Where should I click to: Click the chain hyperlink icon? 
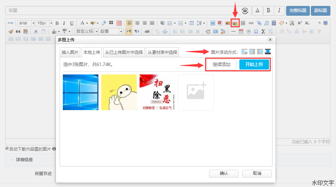click(251, 23)
